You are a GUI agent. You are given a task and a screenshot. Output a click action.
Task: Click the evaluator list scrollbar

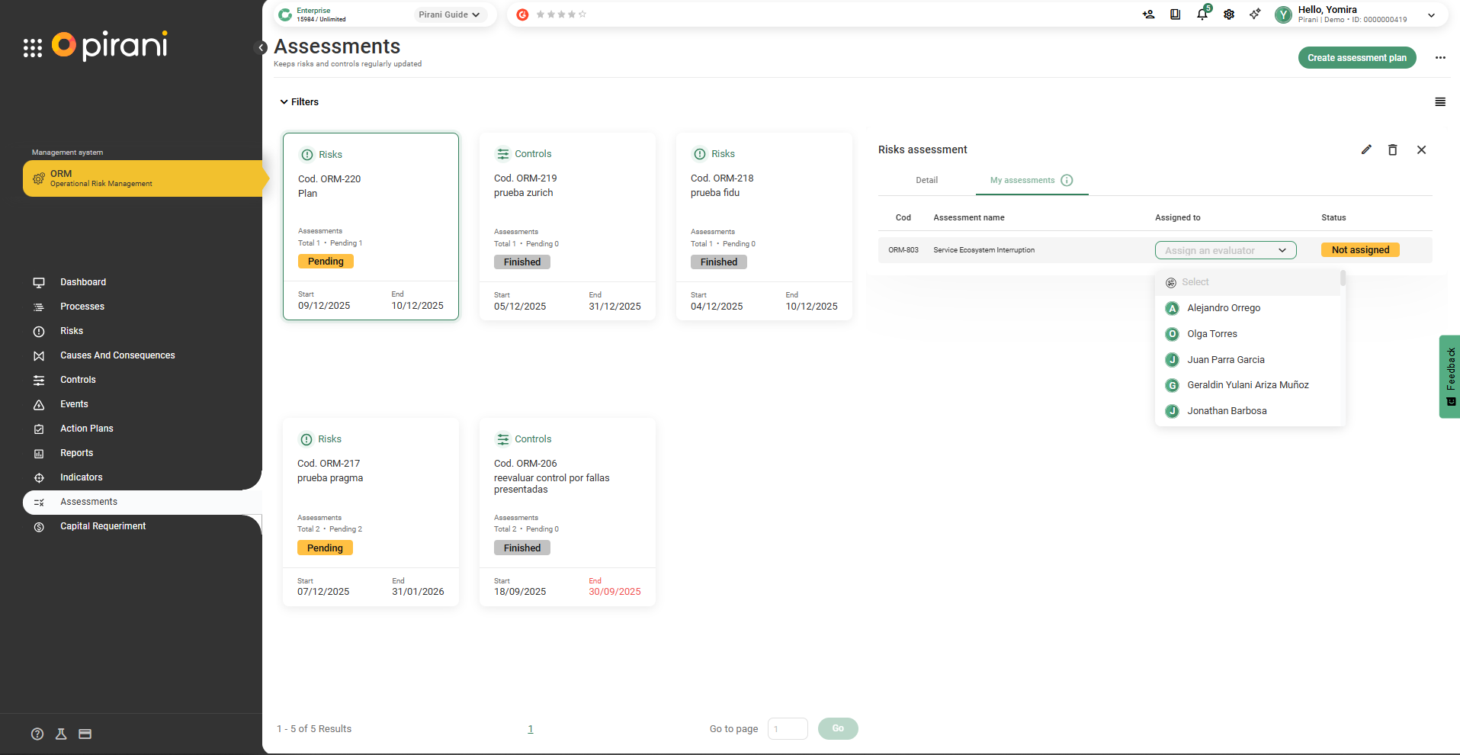click(1343, 279)
